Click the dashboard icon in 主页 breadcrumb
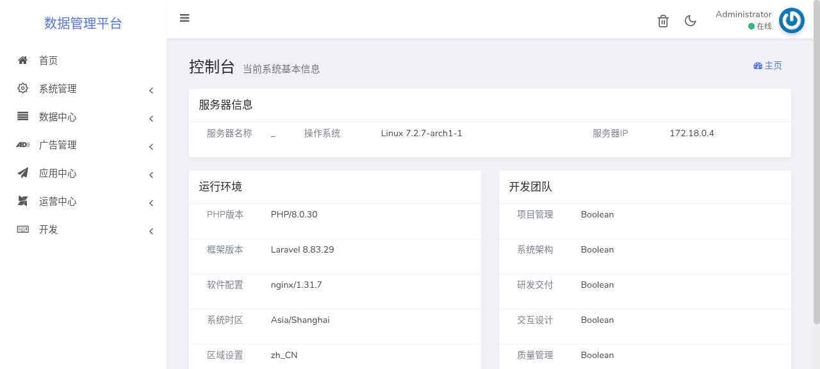 coord(758,66)
